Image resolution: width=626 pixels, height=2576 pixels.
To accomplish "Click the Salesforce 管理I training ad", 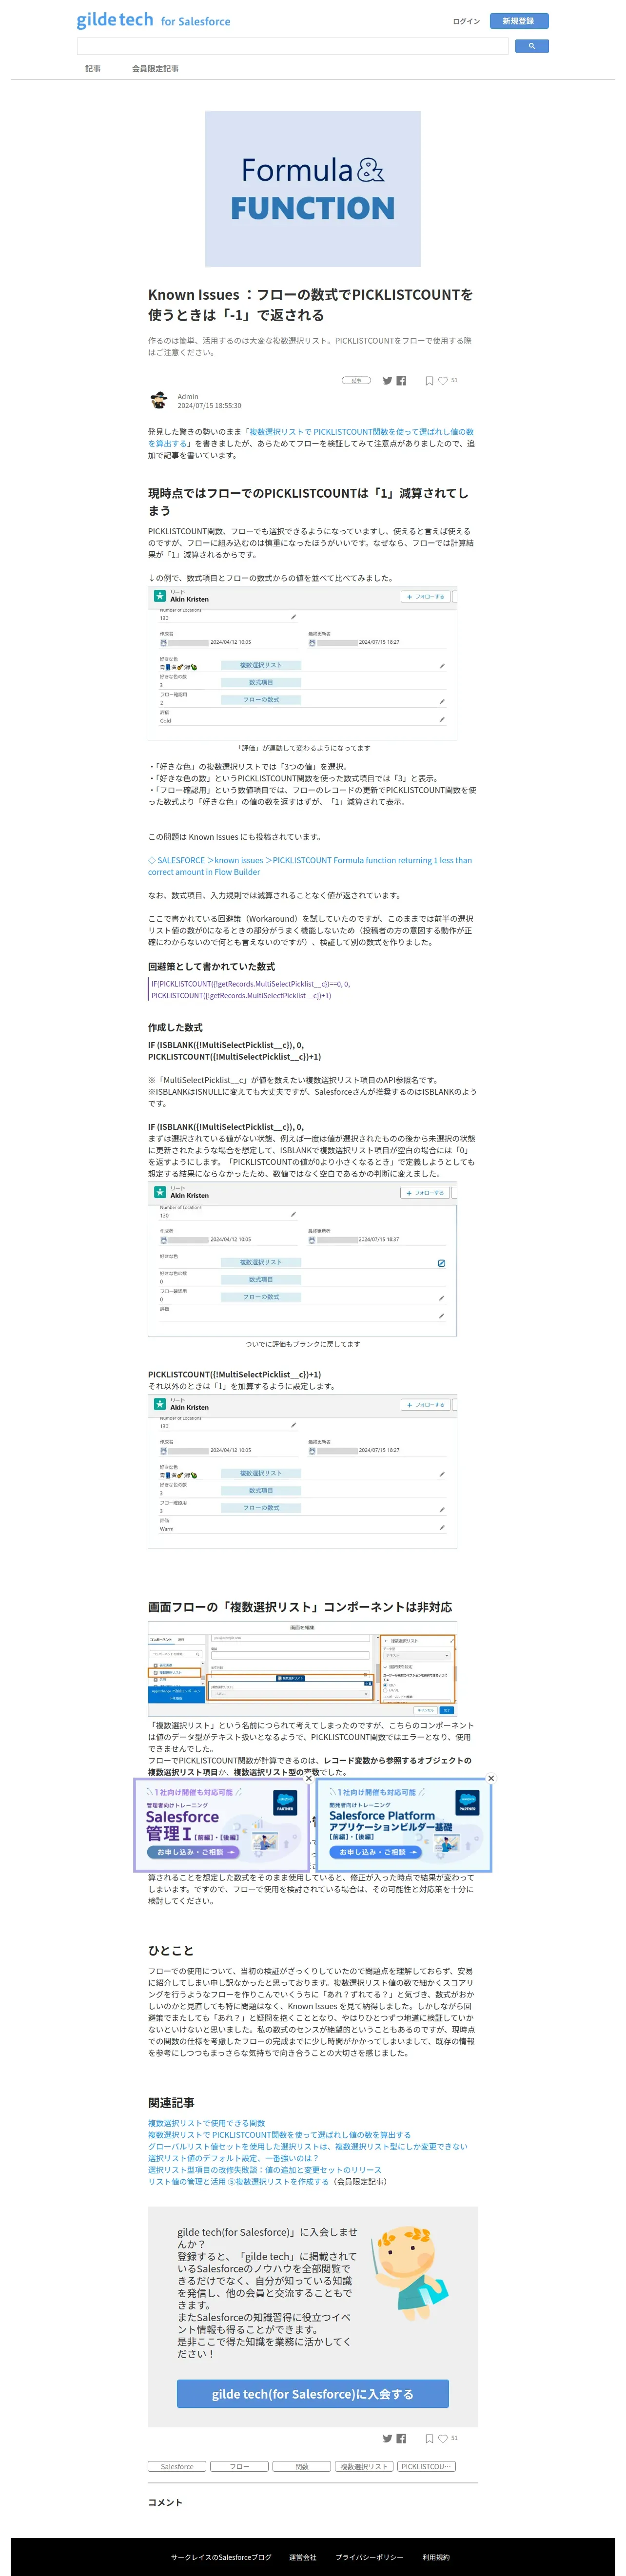I will (x=222, y=1825).
